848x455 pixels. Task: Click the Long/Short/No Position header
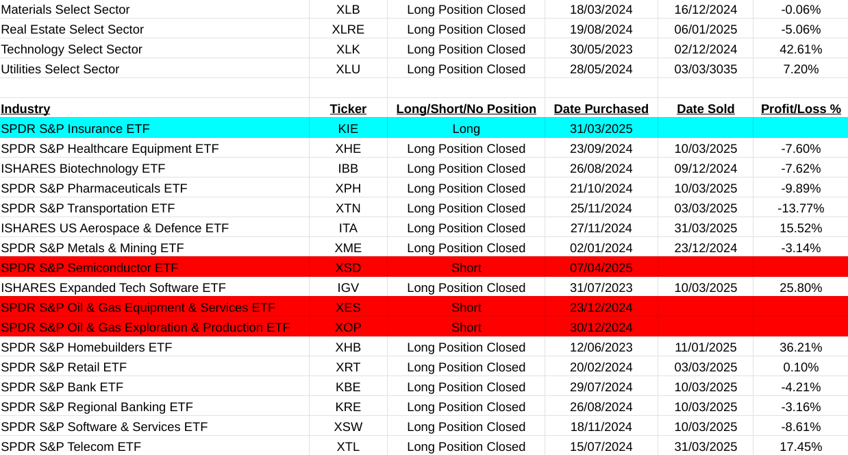click(466, 109)
